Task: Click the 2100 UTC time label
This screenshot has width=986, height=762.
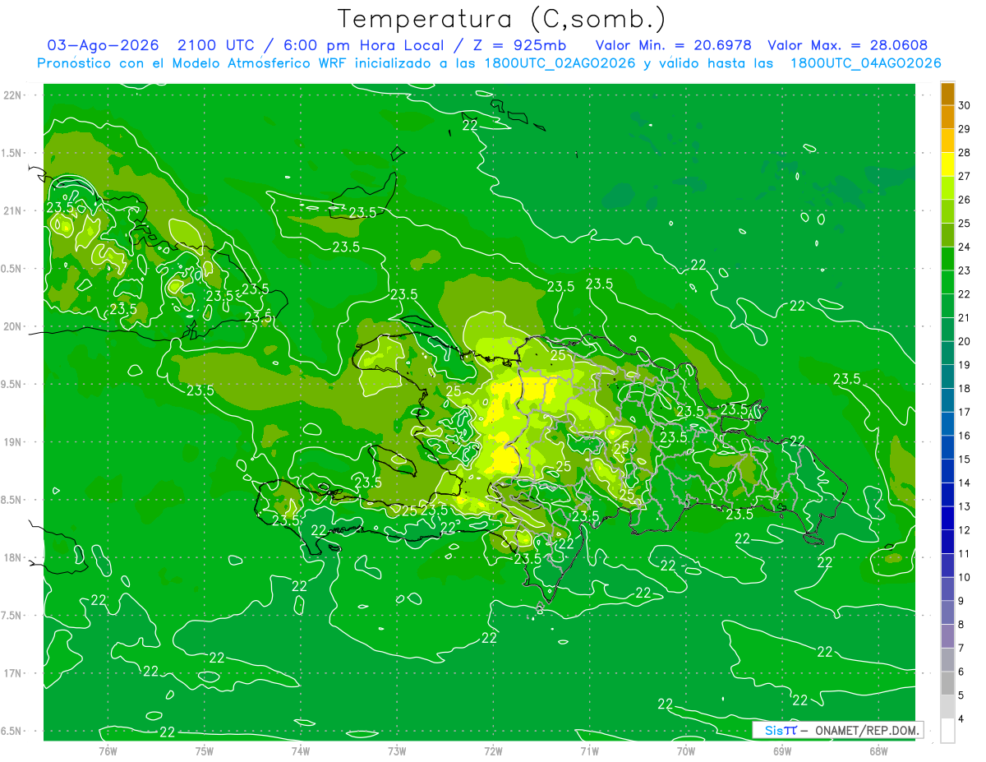Action: coord(216,45)
